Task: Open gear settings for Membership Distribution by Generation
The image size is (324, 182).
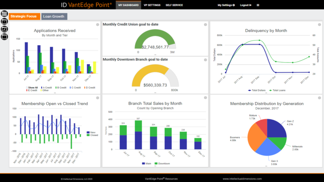Action: click(319, 98)
